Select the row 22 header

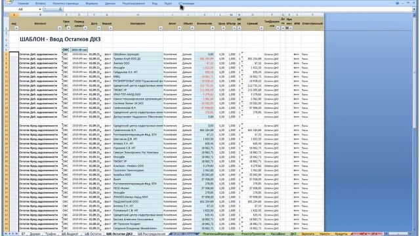7,125
